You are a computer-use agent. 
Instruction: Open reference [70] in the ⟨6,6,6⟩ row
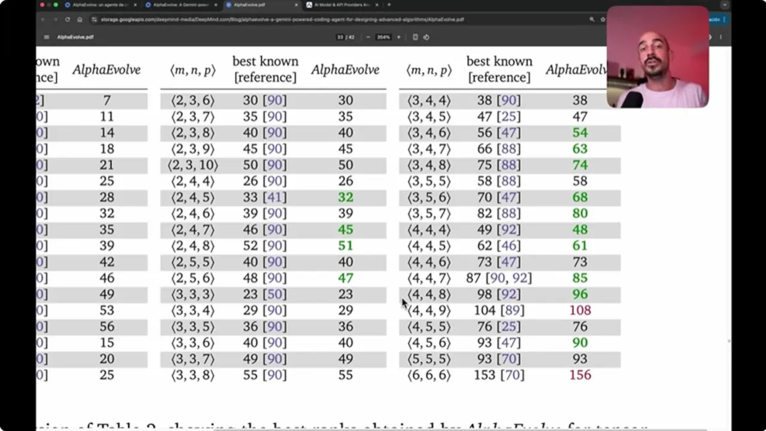[512, 375]
